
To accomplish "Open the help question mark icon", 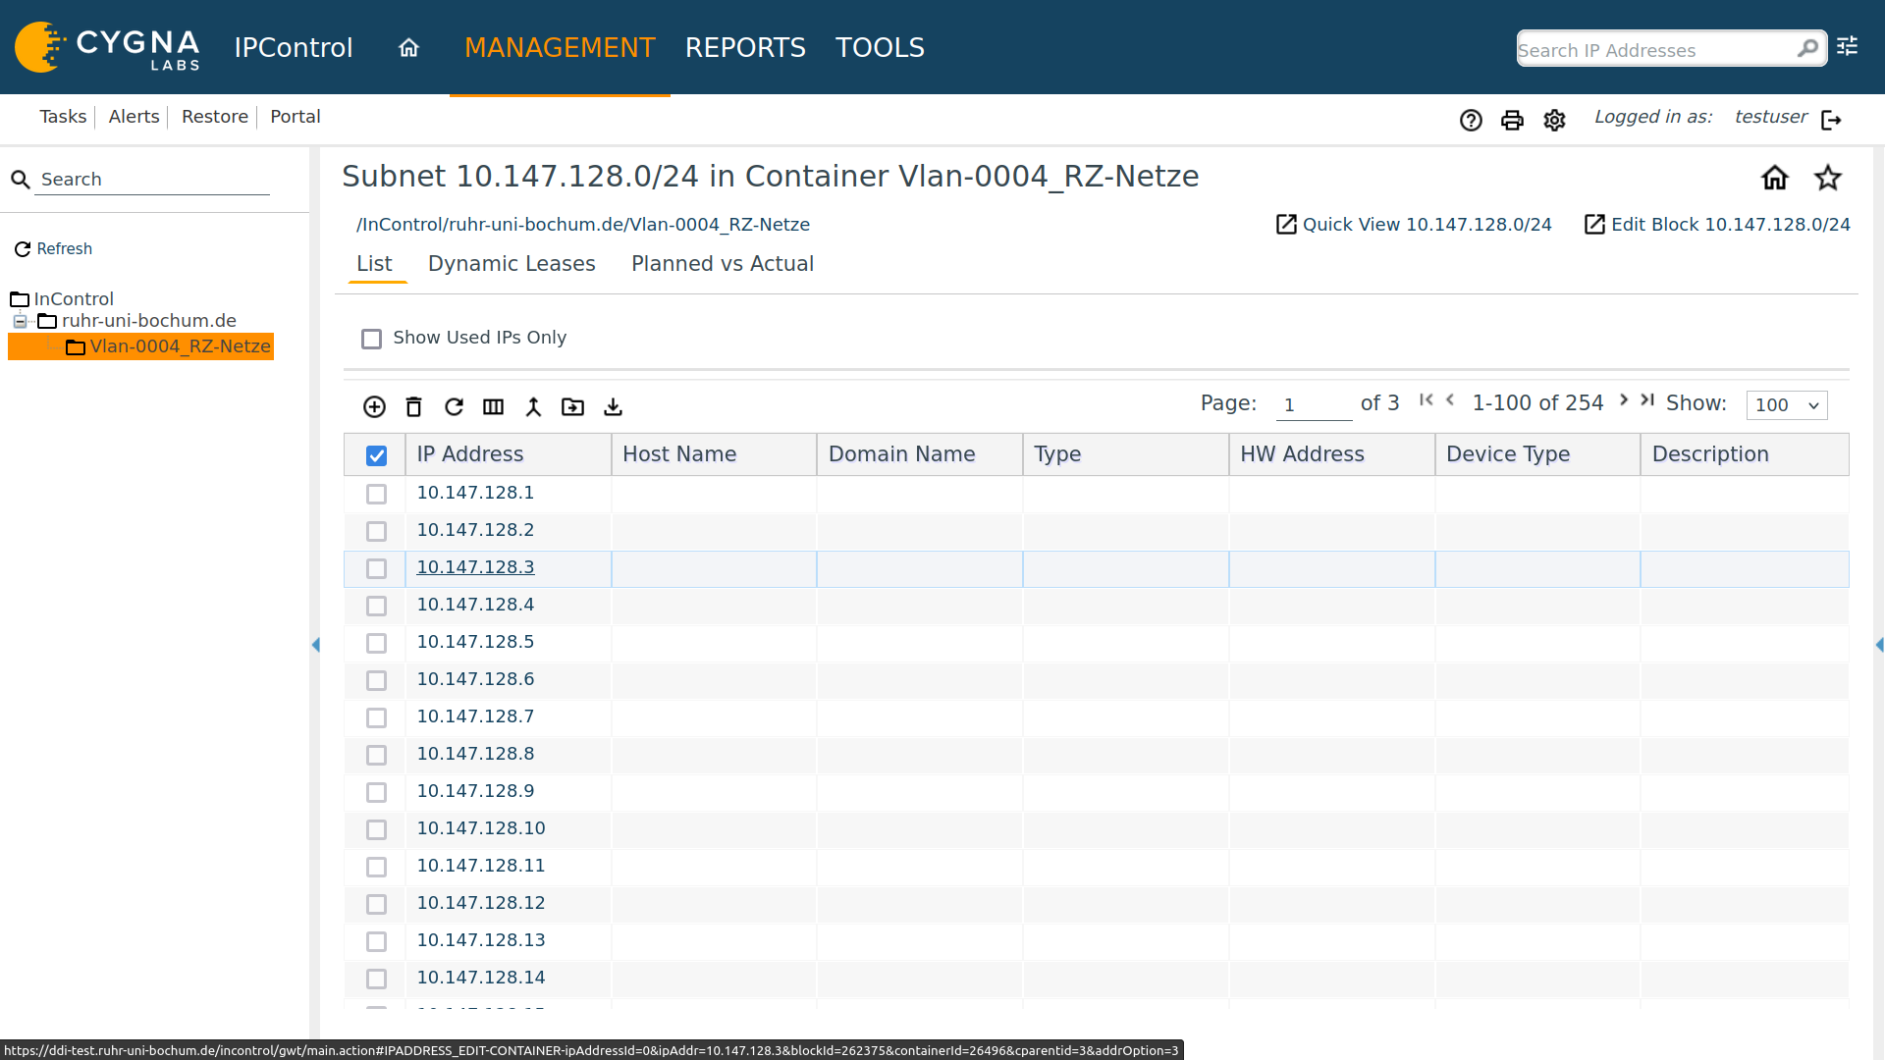I will click(1471, 120).
